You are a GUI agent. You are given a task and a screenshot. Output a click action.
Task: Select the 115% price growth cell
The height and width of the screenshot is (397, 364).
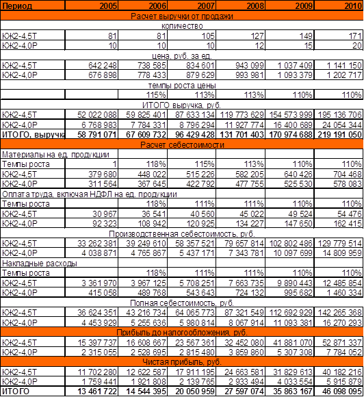(x=142, y=94)
